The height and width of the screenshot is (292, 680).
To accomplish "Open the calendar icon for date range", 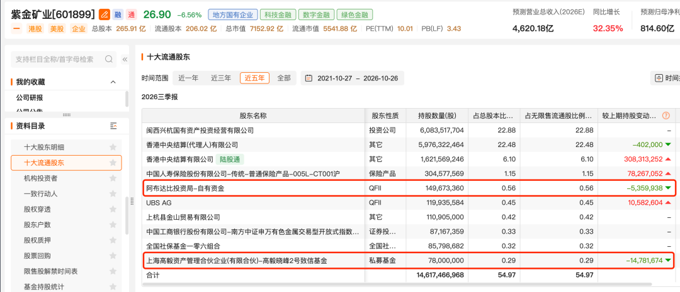I will coord(309,78).
